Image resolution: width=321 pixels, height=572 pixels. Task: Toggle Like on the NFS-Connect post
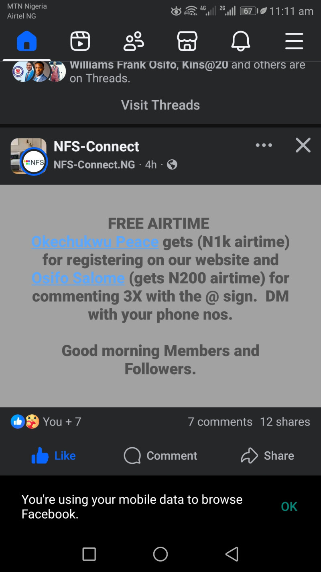pos(53,456)
